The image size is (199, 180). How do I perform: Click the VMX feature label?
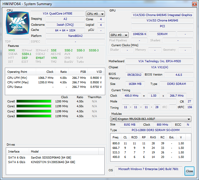coord(54,58)
